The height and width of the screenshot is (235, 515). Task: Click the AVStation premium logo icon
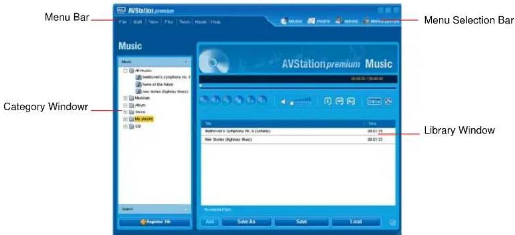120,11
